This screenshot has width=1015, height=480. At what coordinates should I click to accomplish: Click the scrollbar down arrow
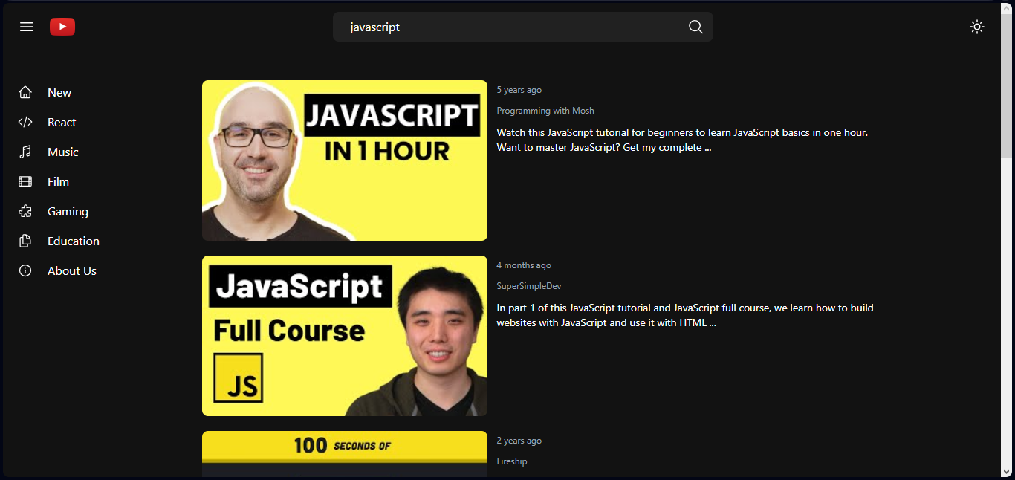[x=1007, y=472]
